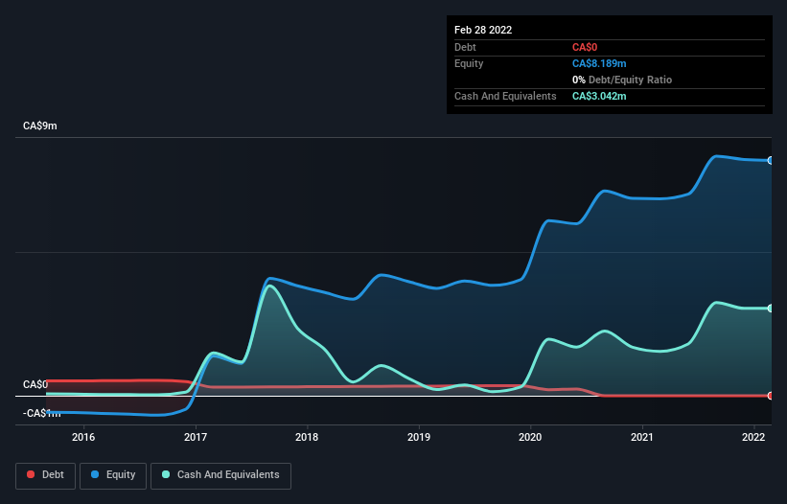Screen dimensions: 787x504
Task: Click the 2022 x-axis label
Action: (x=753, y=437)
